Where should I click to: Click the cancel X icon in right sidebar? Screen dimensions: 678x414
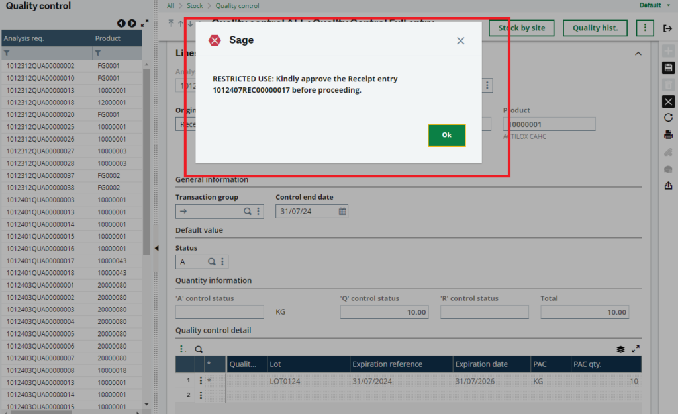[x=668, y=101]
